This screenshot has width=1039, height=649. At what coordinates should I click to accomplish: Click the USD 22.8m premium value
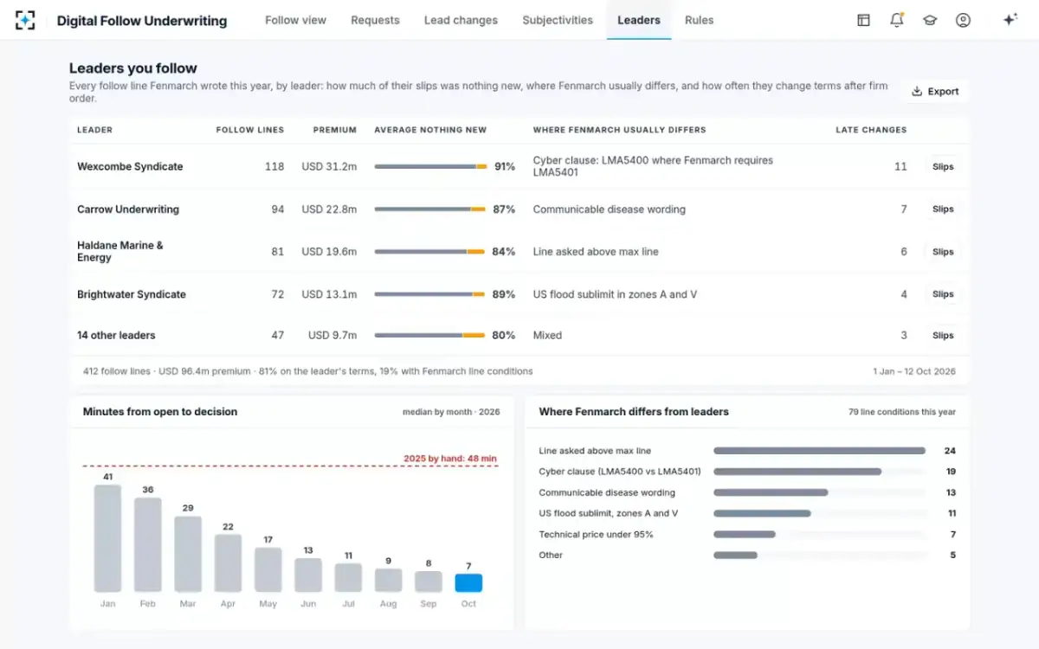[329, 209]
